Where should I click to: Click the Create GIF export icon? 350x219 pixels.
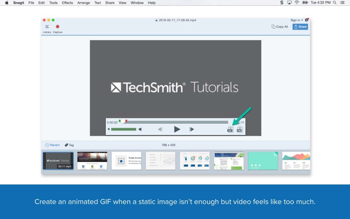tap(230, 130)
